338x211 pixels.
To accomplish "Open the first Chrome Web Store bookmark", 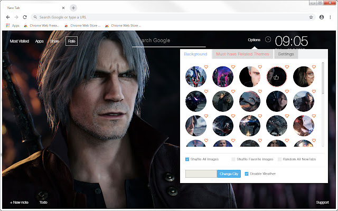I will (41, 25).
